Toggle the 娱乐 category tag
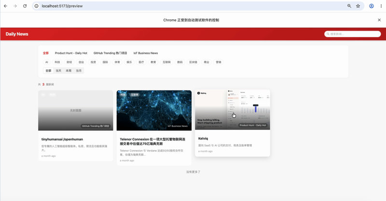Viewport: 386px width, 201px height. [129, 62]
